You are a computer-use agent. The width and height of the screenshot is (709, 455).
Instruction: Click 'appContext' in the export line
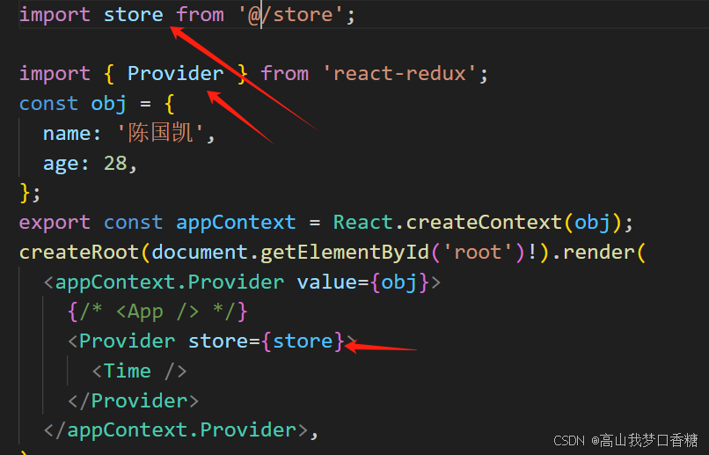pyautogui.click(x=236, y=223)
